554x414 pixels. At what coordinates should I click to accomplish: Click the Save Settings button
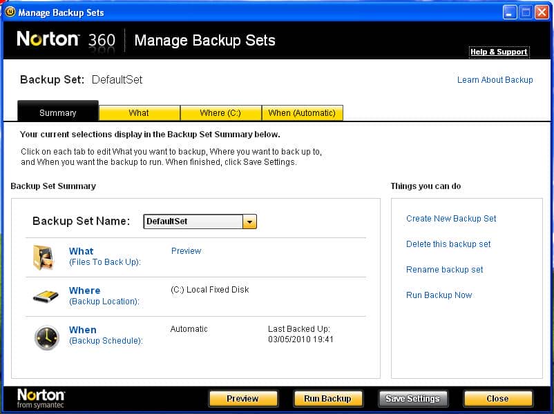[412, 398]
